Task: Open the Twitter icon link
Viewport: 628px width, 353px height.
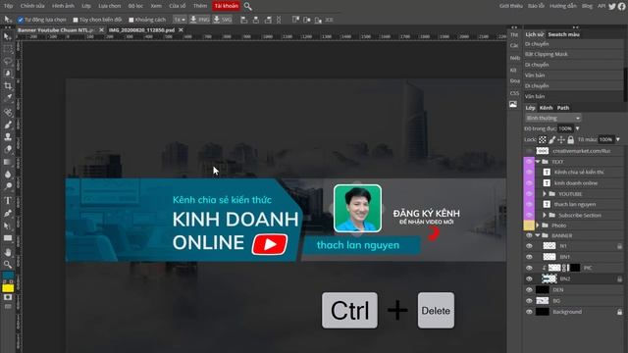Action: tap(612, 6)
